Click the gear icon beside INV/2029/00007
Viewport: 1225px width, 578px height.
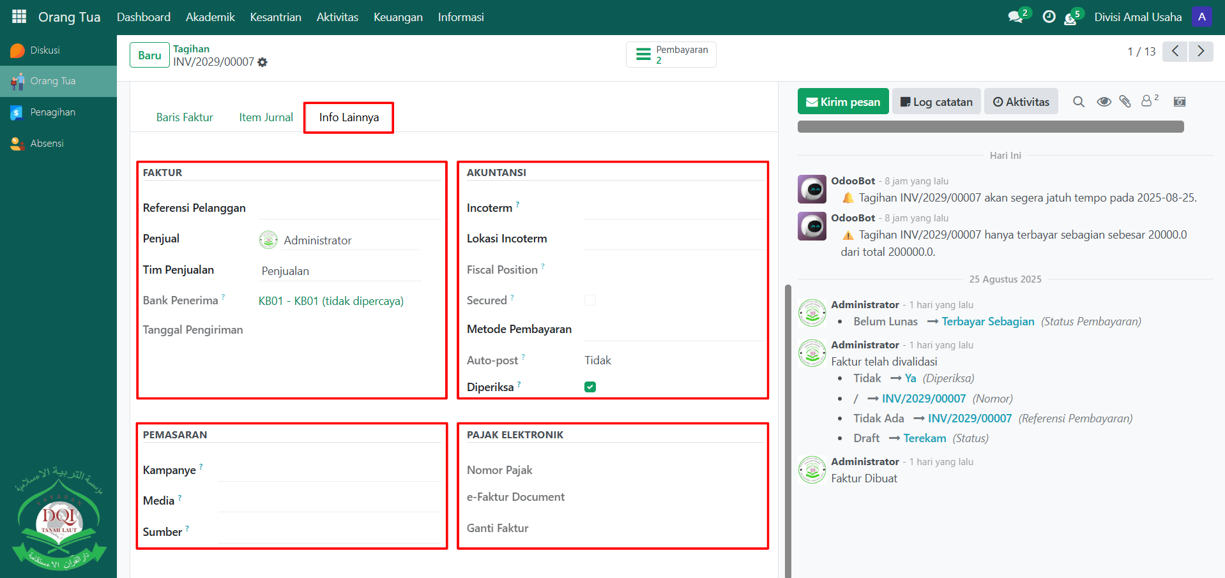click(x=262, y=63)
